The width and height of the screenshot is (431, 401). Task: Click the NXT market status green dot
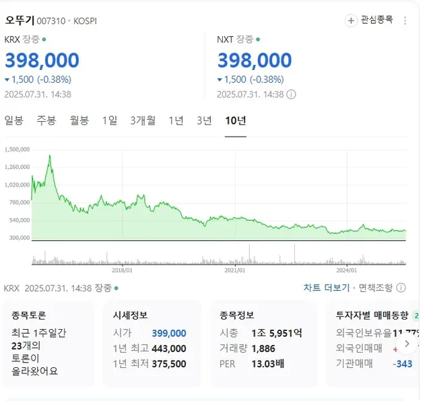258,40
